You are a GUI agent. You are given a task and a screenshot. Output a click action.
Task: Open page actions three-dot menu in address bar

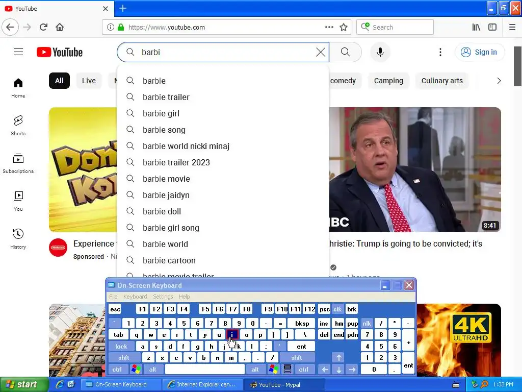[329, 28]
